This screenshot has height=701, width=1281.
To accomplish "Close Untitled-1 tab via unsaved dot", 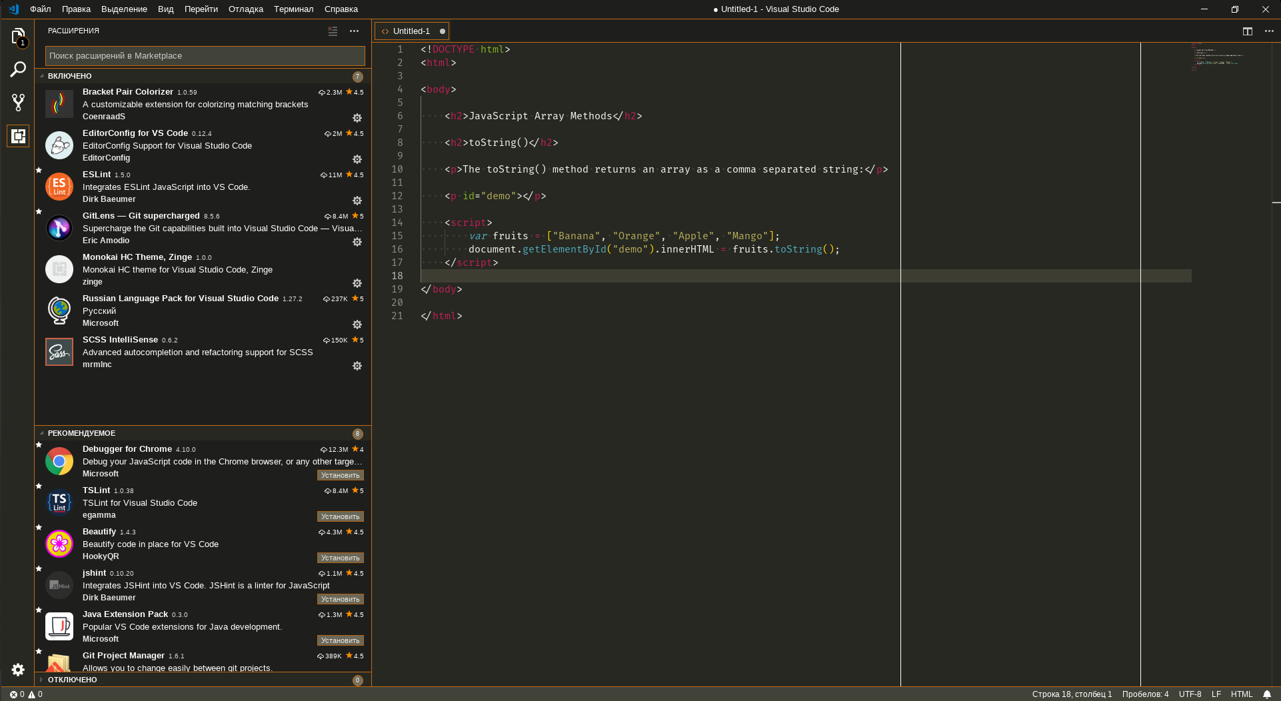I will [x=442, y=31].
